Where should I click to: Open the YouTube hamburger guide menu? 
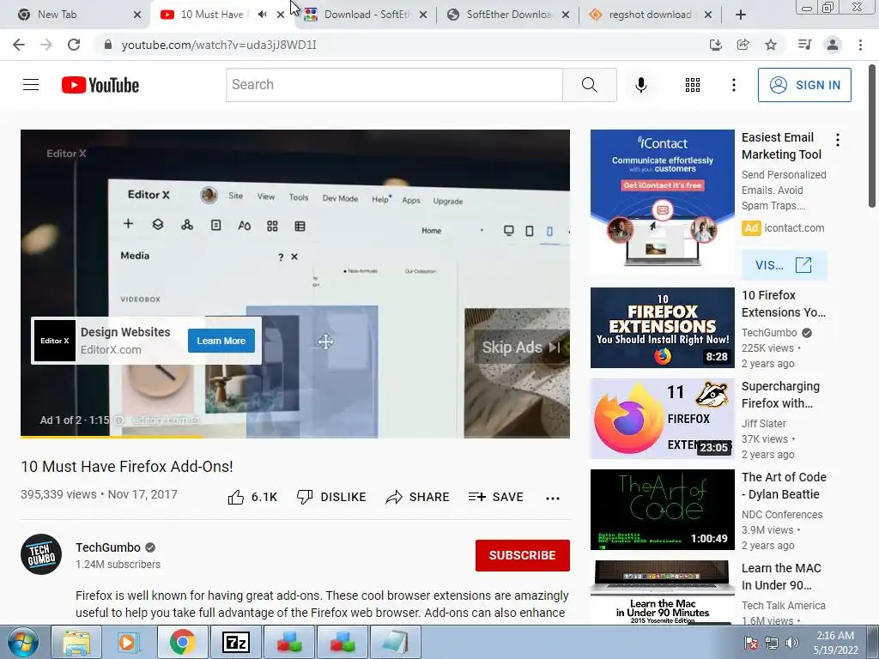(31, 85)
